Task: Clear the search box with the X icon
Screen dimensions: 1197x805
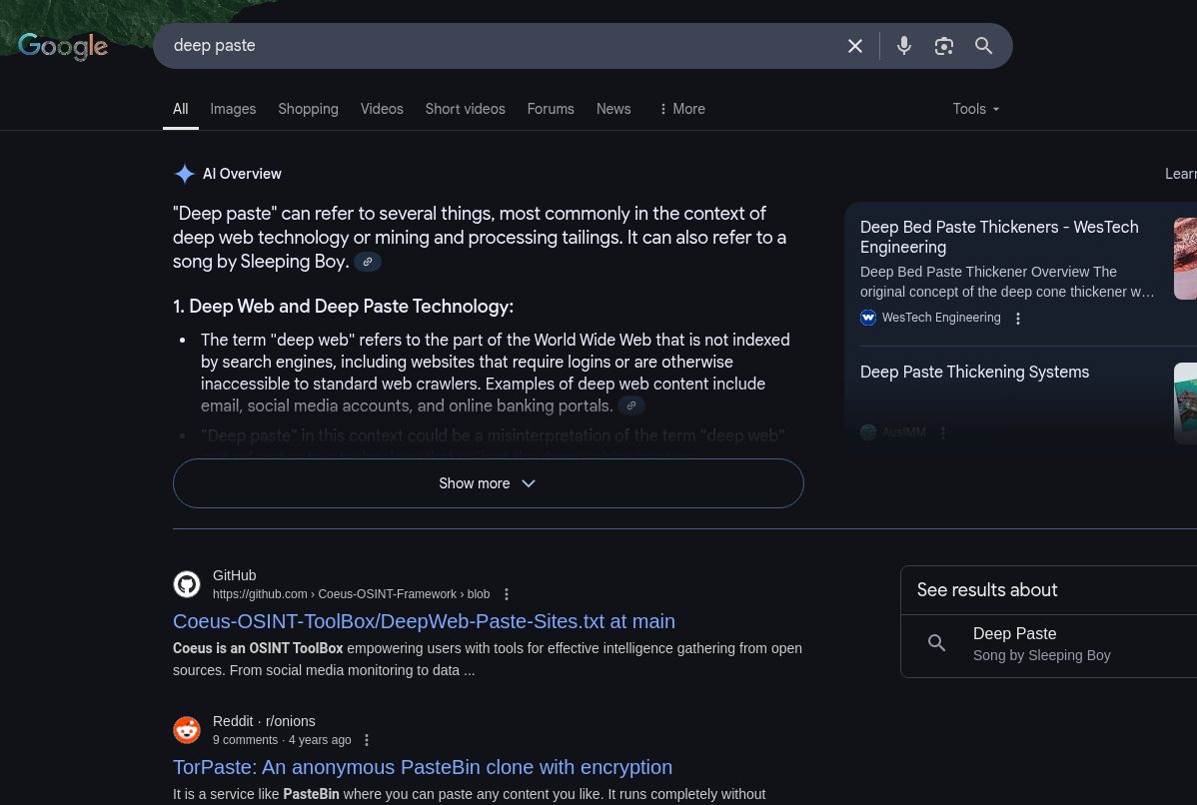Action: coord(855,46)
